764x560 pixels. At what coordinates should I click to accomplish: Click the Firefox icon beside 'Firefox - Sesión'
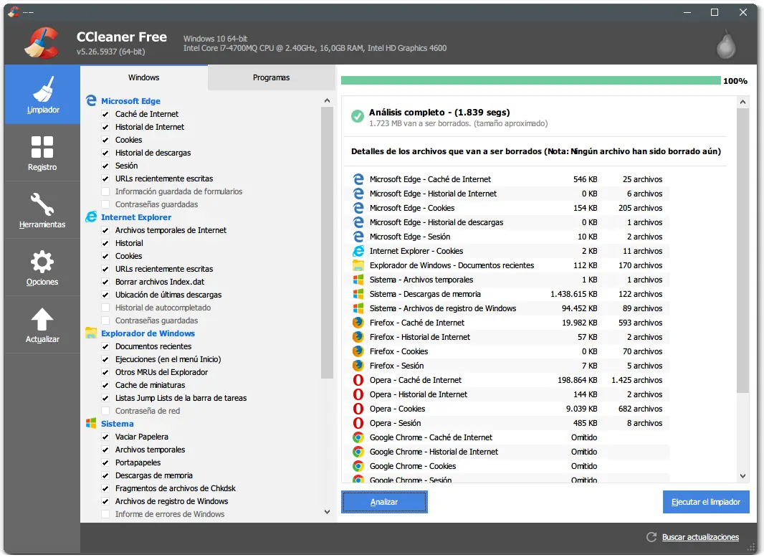click(358, 366)
